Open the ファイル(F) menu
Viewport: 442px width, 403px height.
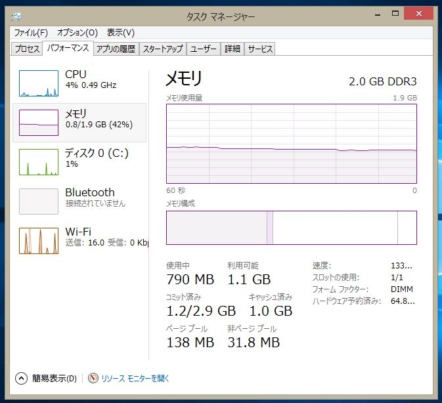(31, 33)
